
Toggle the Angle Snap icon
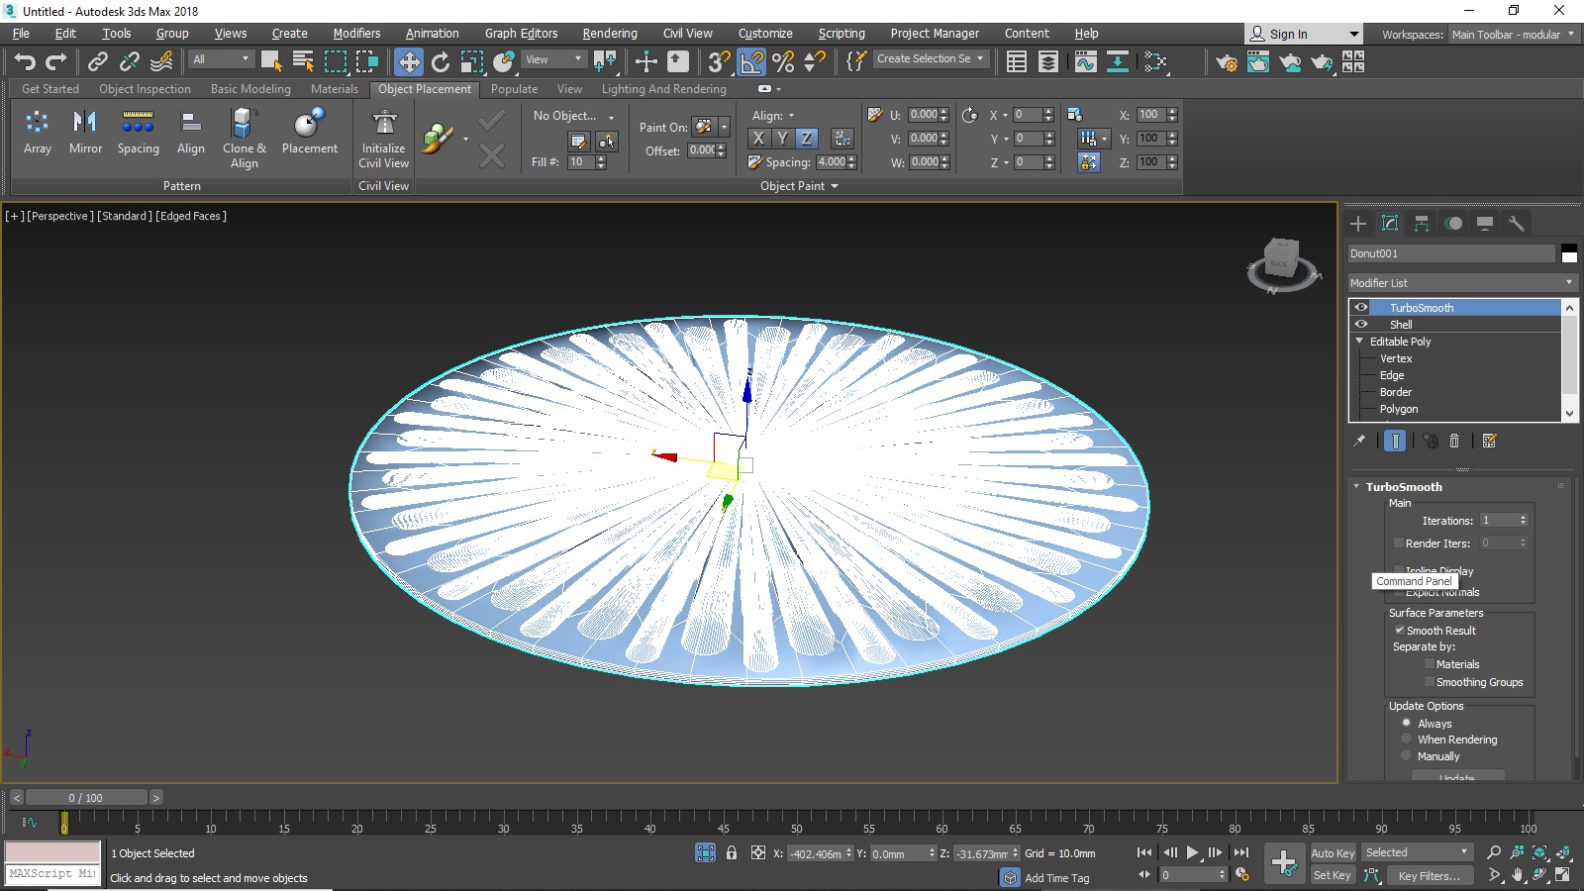click(751, 61)
